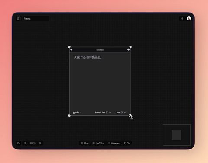This screenshot has width=208, height=163.
Task: Open the user avatar menu
Action: [x=189, y=18]
